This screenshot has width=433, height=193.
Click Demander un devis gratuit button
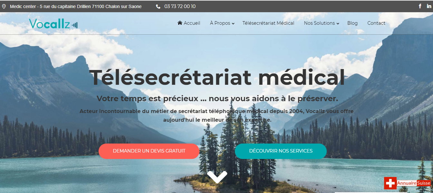[149, 151]
